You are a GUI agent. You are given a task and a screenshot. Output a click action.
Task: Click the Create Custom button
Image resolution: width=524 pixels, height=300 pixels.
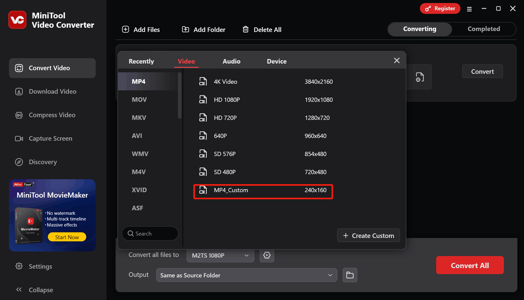click(368, 236)
